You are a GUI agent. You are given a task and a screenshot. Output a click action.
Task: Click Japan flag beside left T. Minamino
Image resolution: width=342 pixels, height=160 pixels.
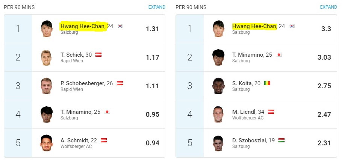coord(107,112)
